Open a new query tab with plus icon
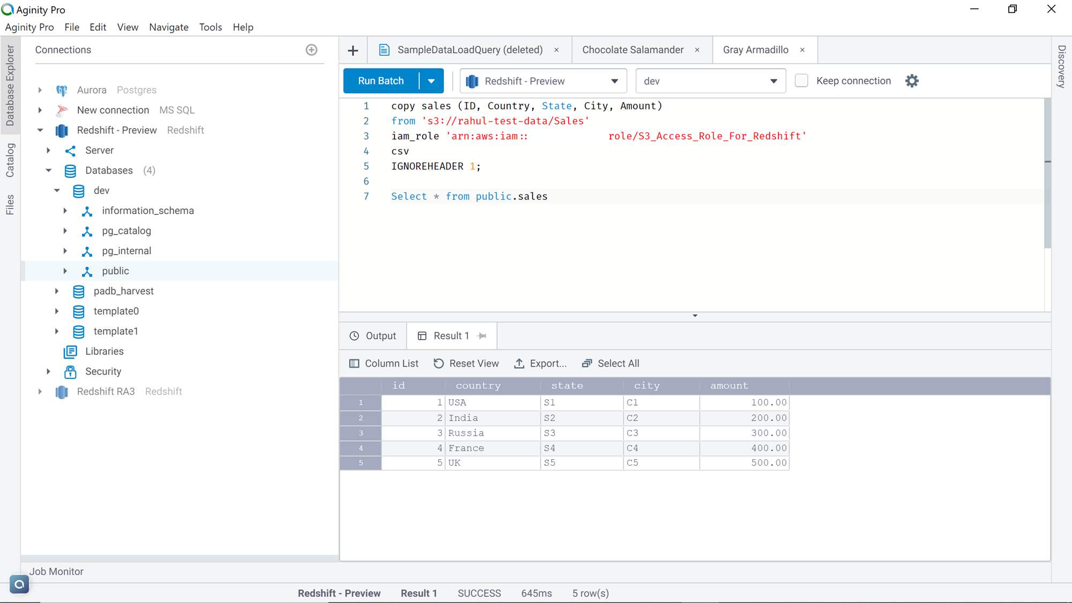 tap(353, 50)
